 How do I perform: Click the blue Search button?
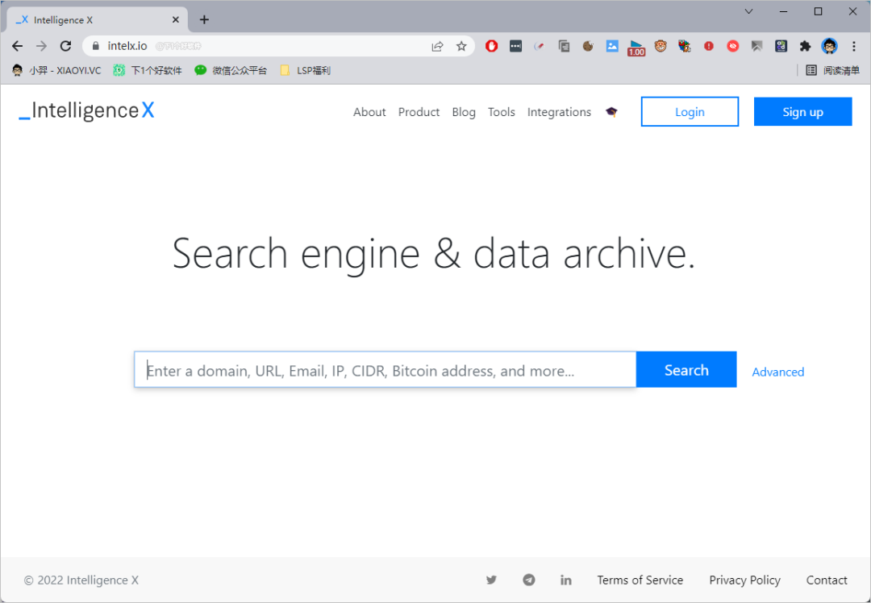(x=686, y=369)
